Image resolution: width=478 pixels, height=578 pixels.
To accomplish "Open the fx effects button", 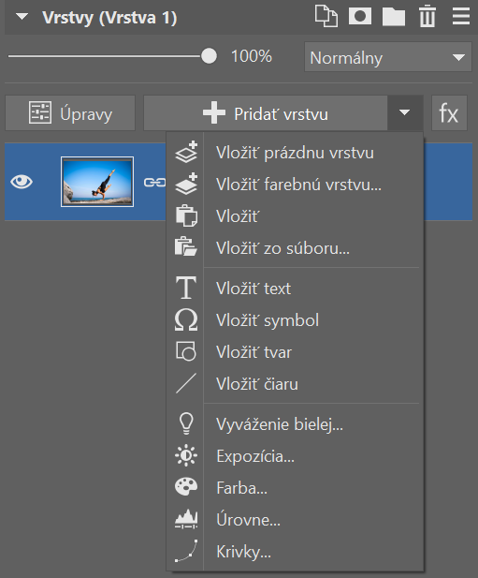I will point(449,113).
